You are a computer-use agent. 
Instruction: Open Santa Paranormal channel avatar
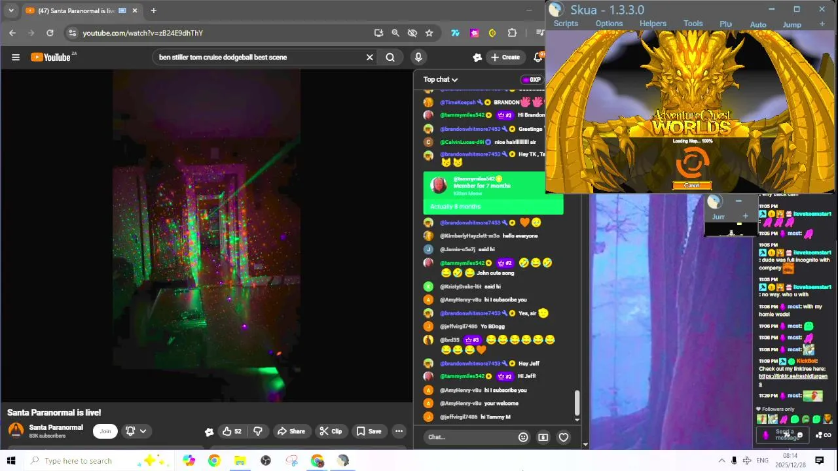click(x=16, y=430)
